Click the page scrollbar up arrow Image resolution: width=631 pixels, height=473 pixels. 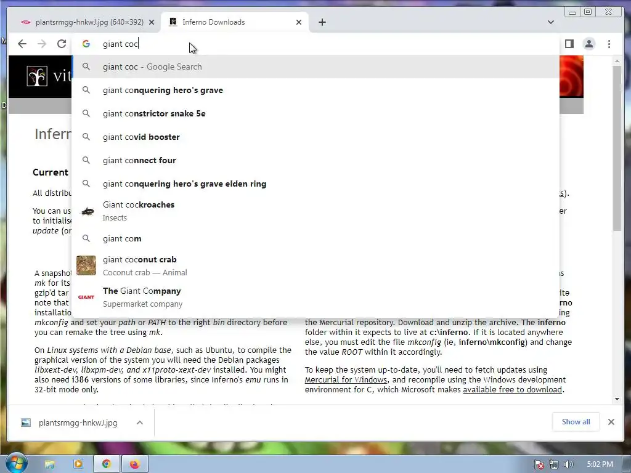[617, 61]
